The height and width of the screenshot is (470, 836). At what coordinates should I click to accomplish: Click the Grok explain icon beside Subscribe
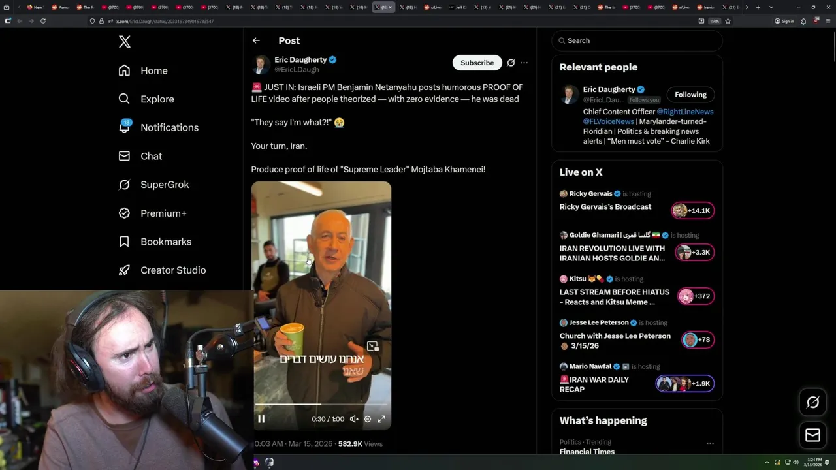(511, 63)
